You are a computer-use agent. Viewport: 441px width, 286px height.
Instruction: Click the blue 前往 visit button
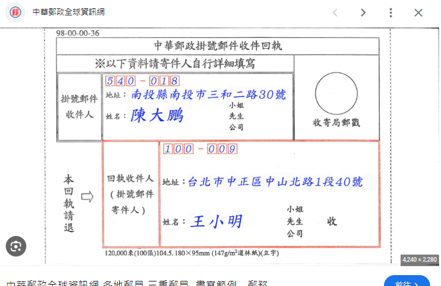pos(406,282)
